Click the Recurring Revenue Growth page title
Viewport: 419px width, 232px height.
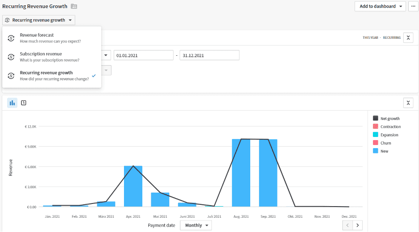click(35, 6)
